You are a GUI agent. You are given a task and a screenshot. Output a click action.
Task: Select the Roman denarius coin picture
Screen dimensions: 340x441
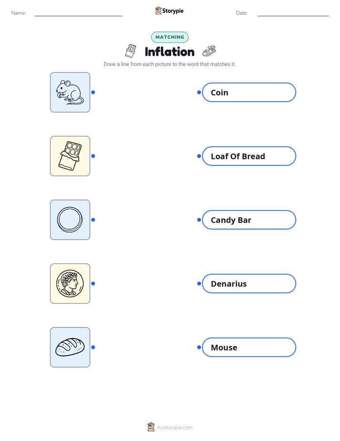pyautogui.click(x=70, y=283)
